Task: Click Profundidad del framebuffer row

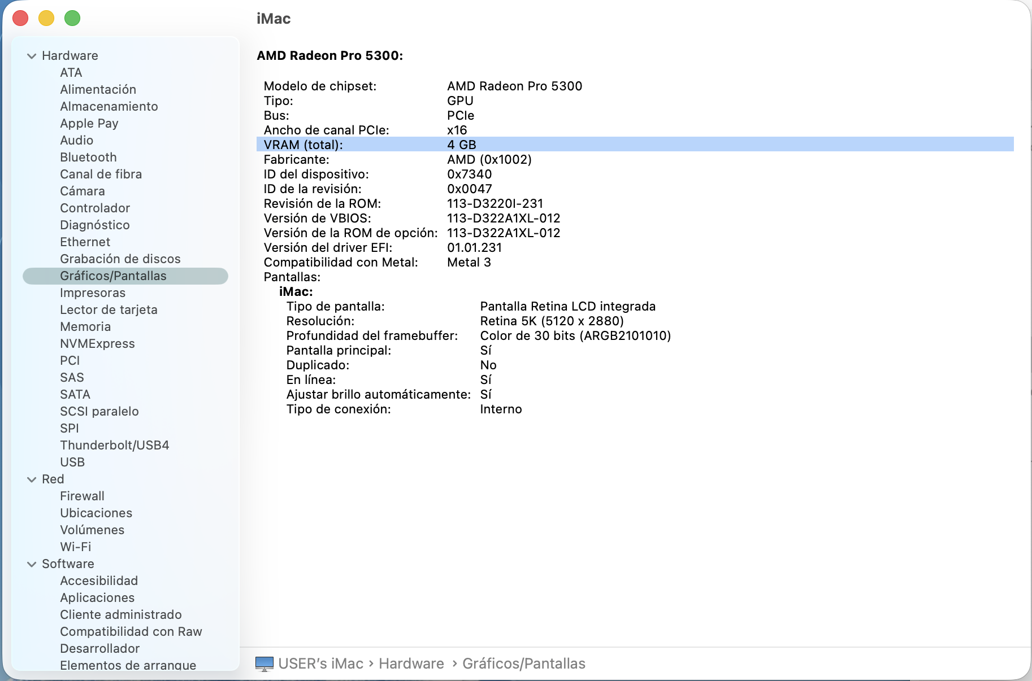Action: (x=635, y=335)
